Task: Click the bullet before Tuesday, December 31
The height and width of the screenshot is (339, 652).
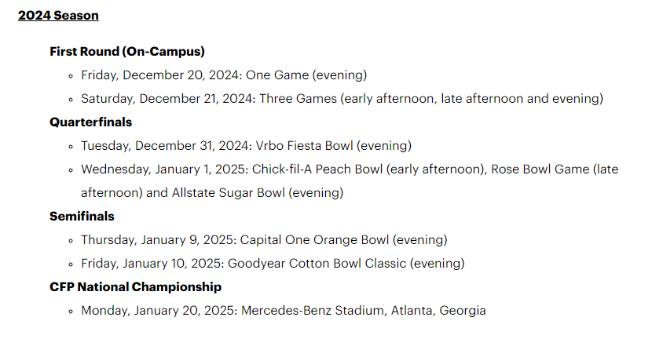Action: click(x=71, y=146)
